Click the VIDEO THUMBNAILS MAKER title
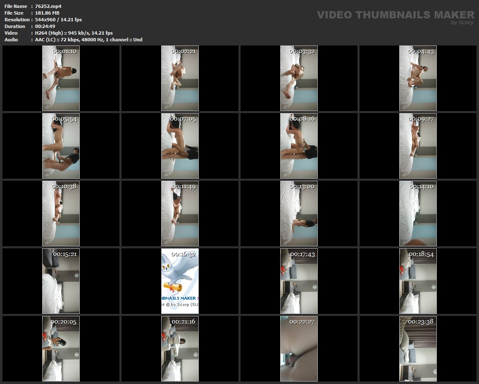 coord(395,15)
